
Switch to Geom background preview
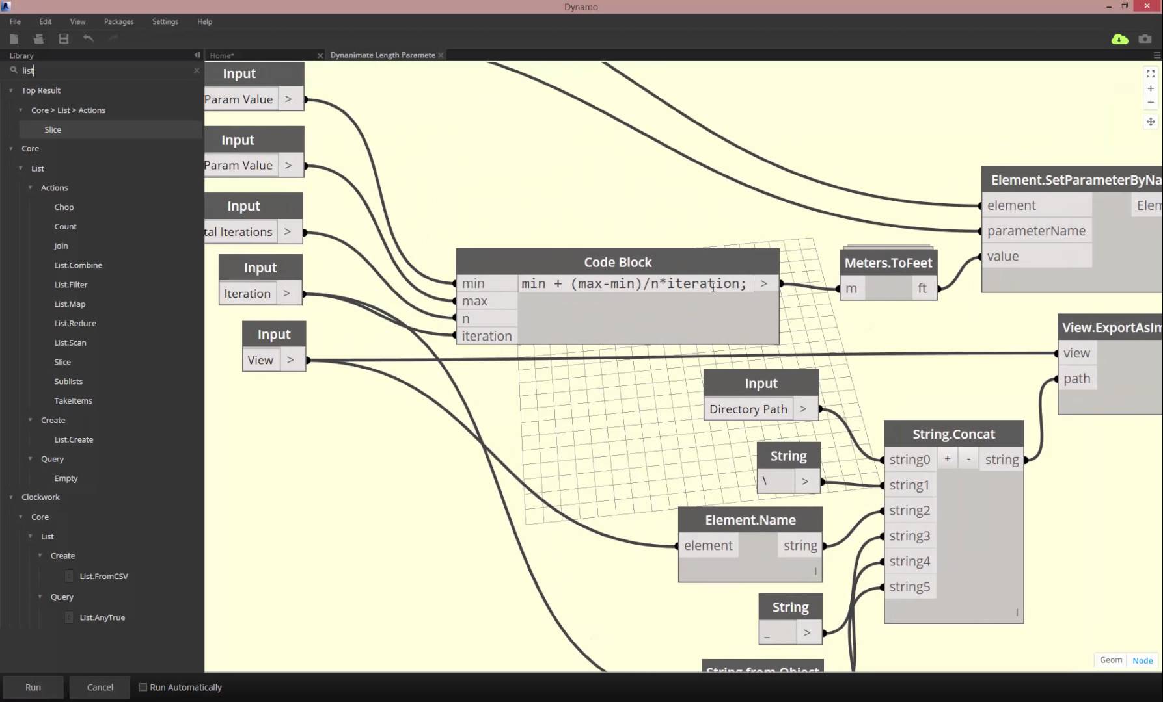point(1110,660)
